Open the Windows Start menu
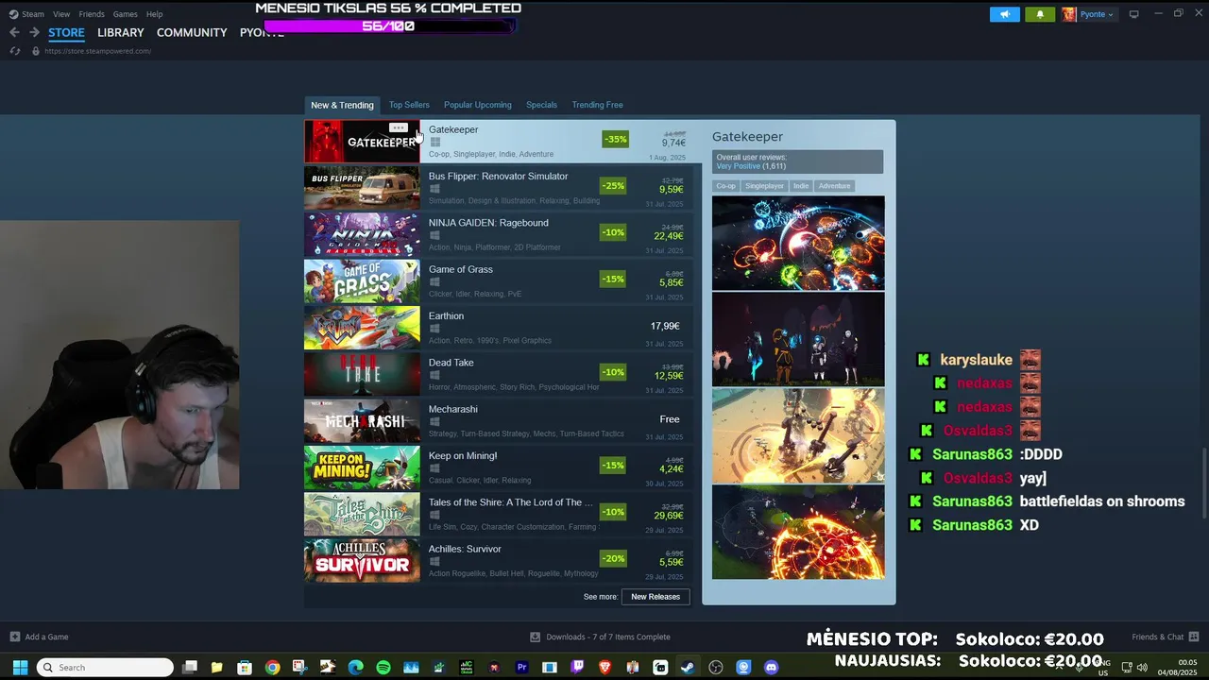This screenshot has height=680, width=1209. [x=20, y=668]
